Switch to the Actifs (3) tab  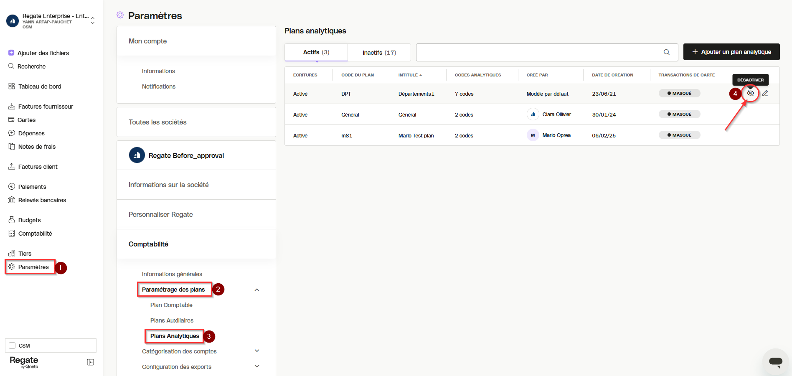pyautogui.click(x=316, y=52)
